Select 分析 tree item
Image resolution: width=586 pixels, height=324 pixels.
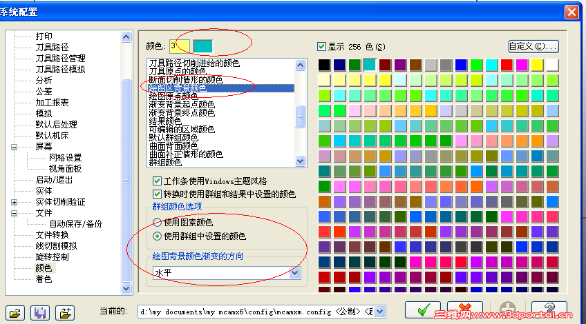tap(44, 81)
